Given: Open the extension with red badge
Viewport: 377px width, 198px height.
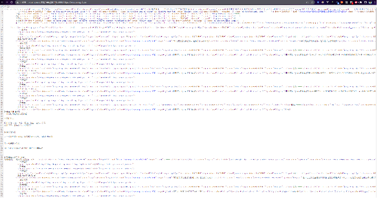Looking at the screenshot, I should tap(352, 3).
